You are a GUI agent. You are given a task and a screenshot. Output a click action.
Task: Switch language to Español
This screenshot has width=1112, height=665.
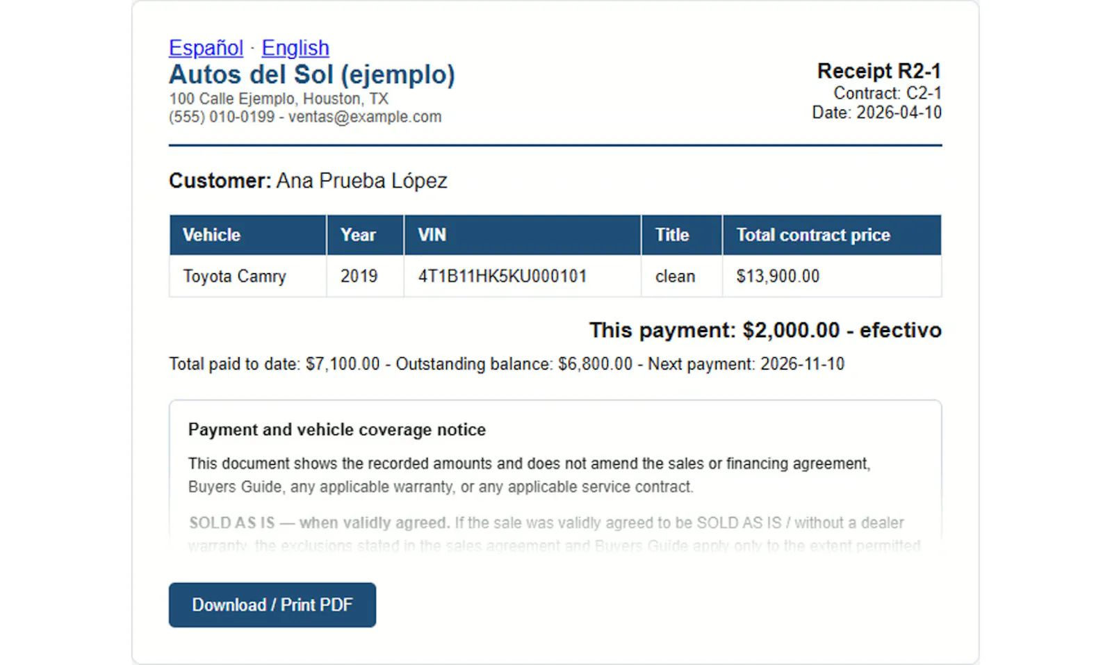click(206, 48)
